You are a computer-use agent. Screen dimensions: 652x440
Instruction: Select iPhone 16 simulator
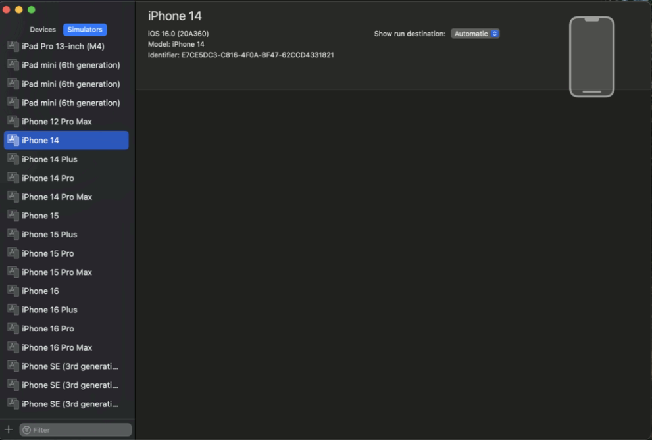click(x=66, y=291)
